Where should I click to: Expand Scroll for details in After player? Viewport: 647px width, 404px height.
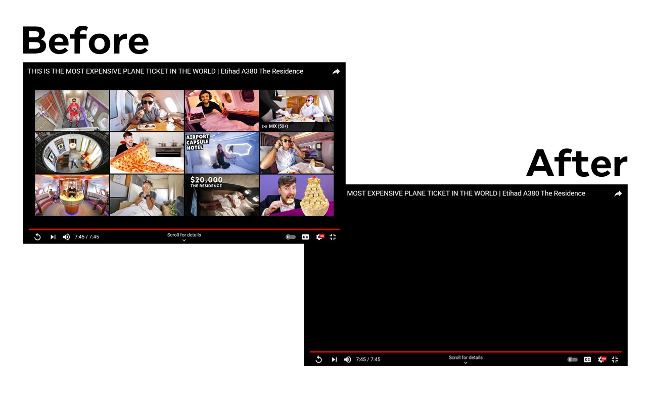[x=466, y=360]
